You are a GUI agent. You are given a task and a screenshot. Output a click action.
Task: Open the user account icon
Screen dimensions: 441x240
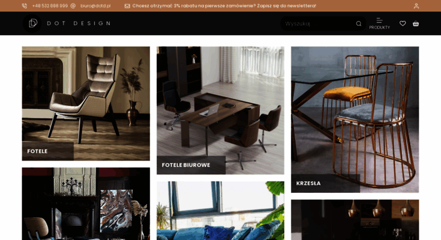pos(416,6)
